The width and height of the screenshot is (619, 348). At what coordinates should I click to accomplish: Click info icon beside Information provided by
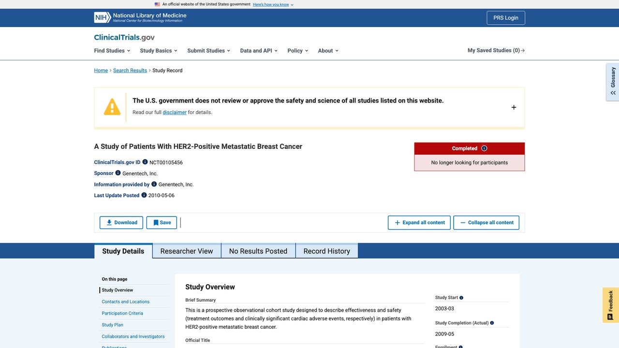154,184
